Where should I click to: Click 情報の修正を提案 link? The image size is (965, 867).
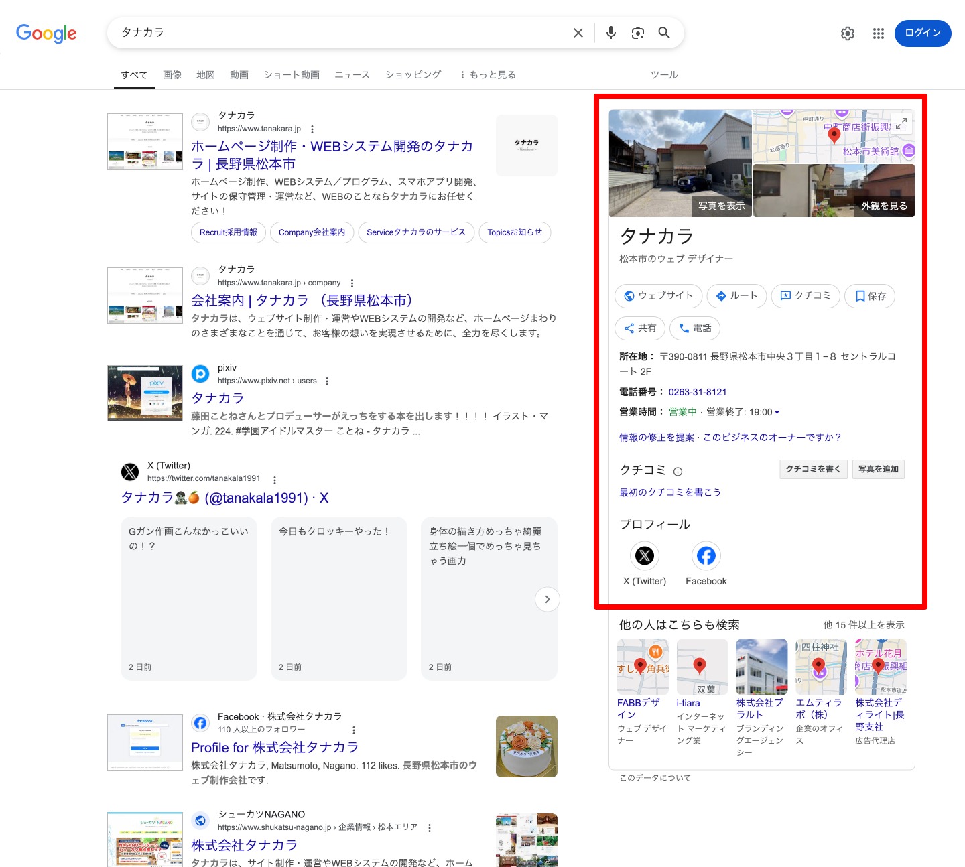tap(657, 438)
